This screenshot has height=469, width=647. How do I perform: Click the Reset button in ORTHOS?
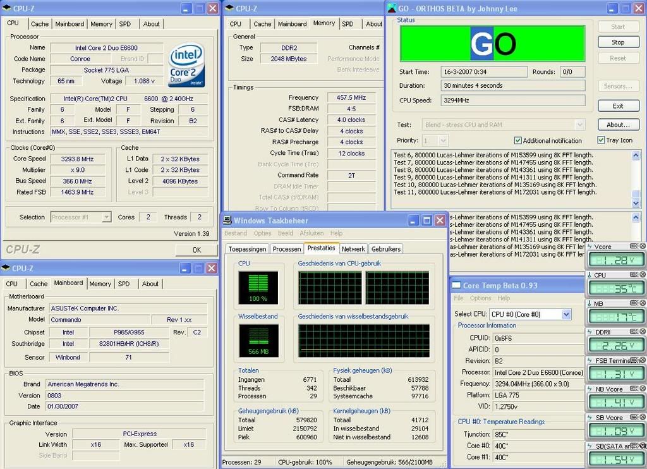click(618, 58)
